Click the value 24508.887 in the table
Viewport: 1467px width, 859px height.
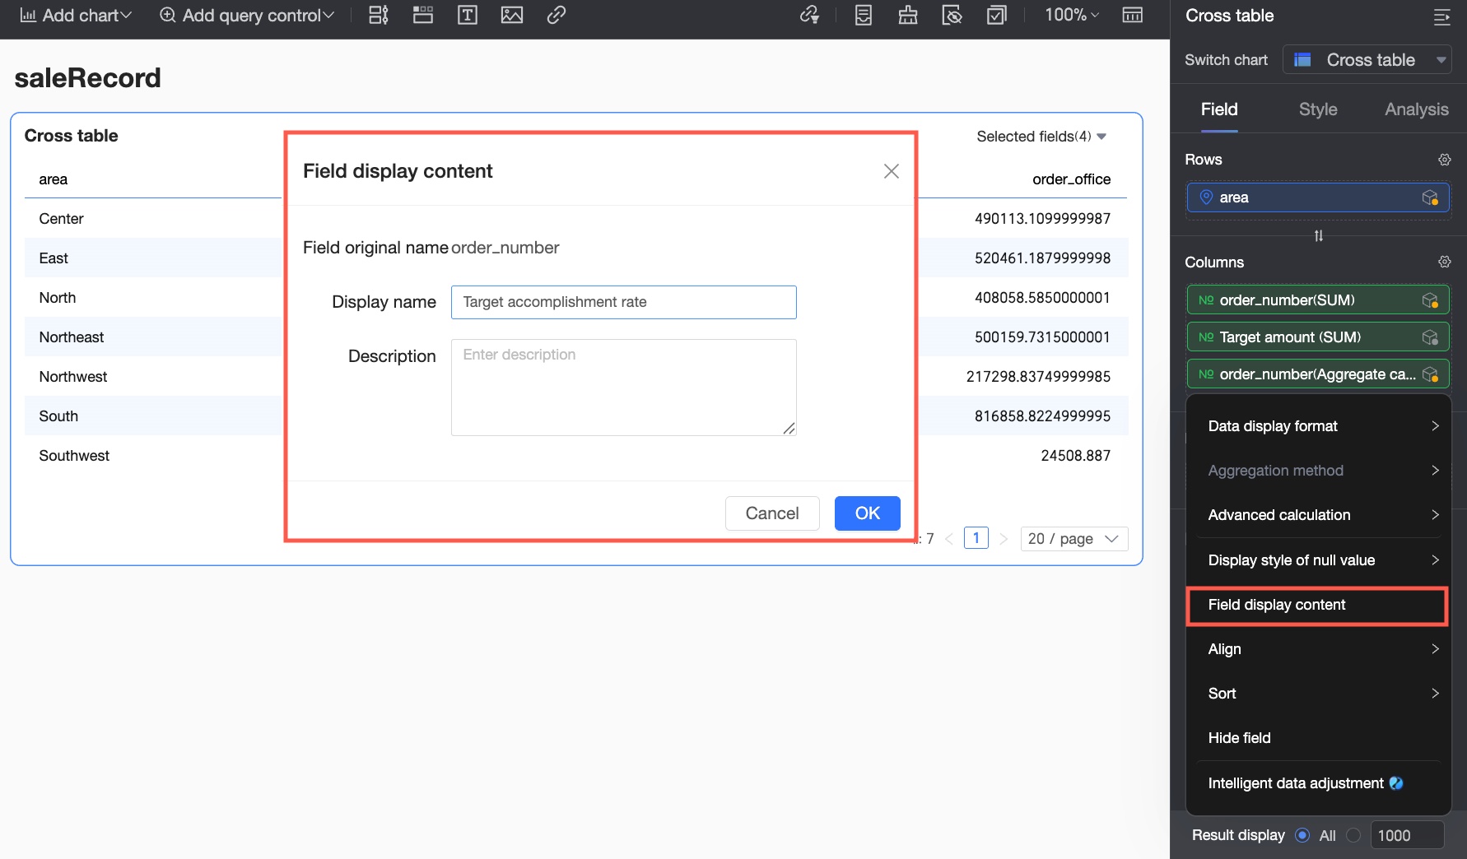pyautogui.click(x=1075, y=456)
